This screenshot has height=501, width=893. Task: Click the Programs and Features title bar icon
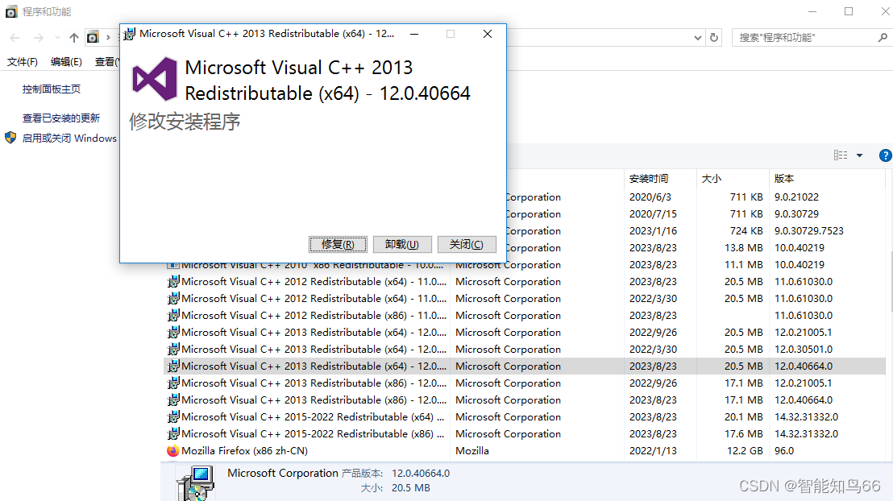[x=11, y=11]
